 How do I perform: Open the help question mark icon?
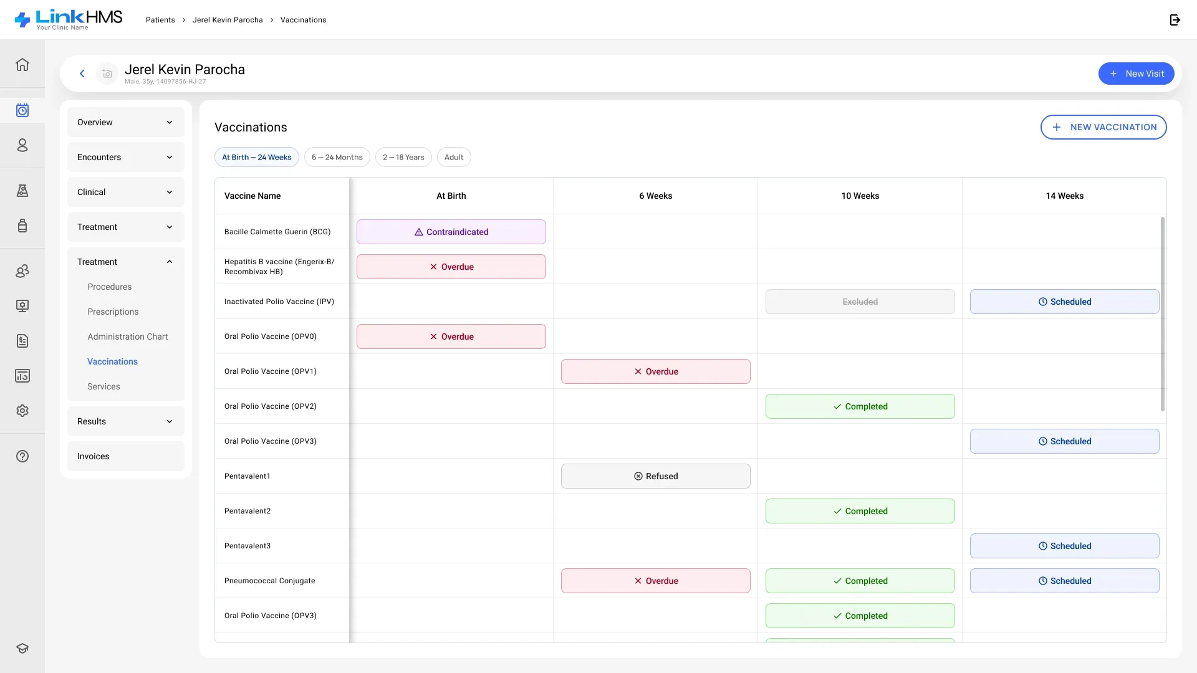click(22, 456)
